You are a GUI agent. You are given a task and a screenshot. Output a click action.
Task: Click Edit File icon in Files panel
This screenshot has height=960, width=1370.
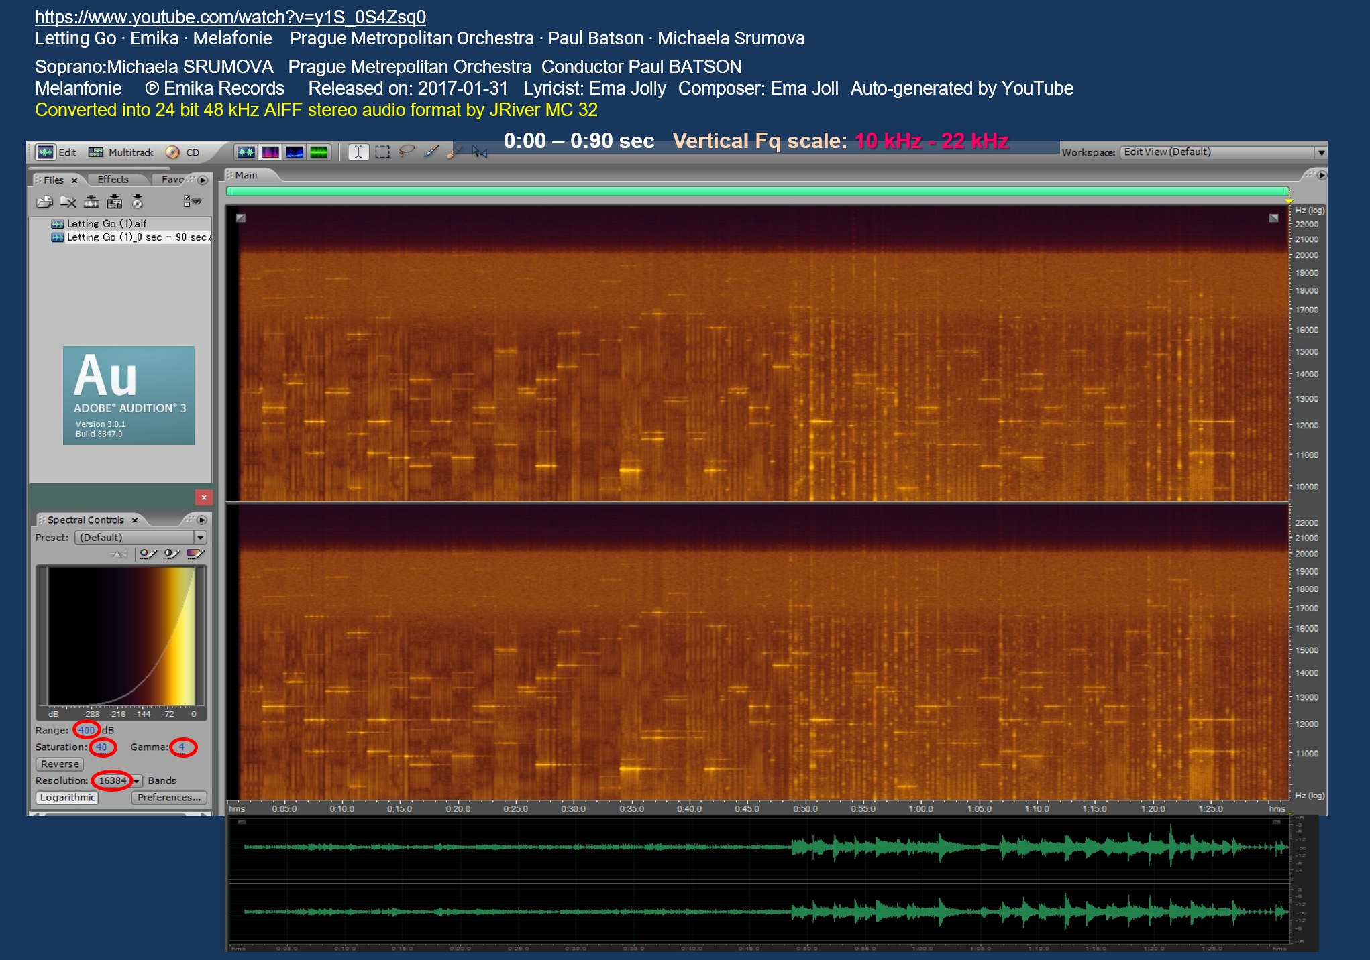coord(91,202)
